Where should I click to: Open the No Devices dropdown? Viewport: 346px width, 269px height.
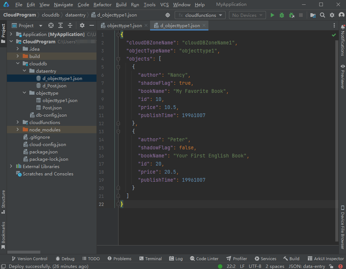(247, 15)
